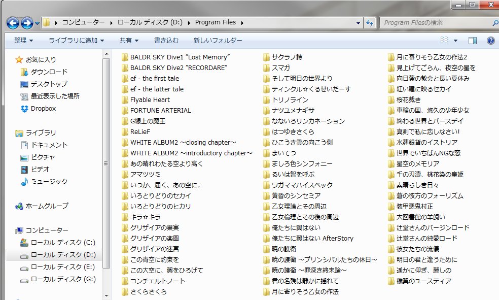This screenshot has height=300, width=499.
Task: Open ライブラリに追加 dropdown menu
Action: click(76, 41)
